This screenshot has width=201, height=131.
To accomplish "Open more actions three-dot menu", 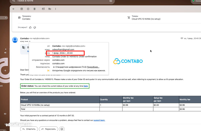I will coord(56,9).
